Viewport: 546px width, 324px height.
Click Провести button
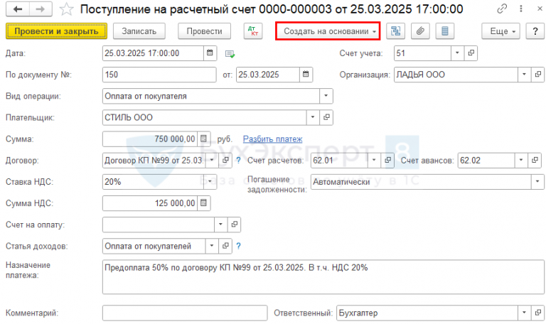point(205,31)
